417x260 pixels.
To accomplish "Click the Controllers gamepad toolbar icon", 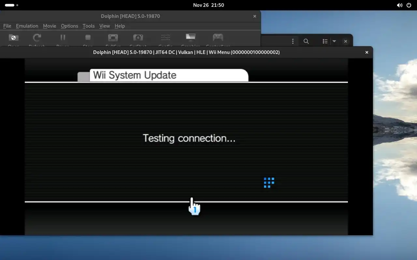I will pyautogui.click(x=218, y=37).
